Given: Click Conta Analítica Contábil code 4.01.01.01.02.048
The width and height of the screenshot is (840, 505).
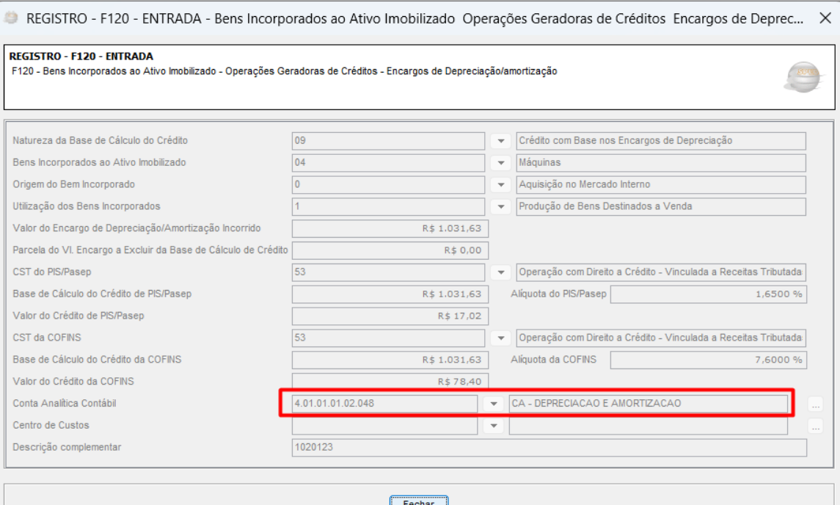Looking at the screenshot, I should 384,404.
